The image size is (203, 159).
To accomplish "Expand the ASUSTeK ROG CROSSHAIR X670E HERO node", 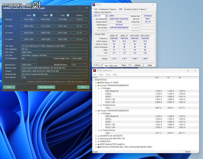I will 96,147.
